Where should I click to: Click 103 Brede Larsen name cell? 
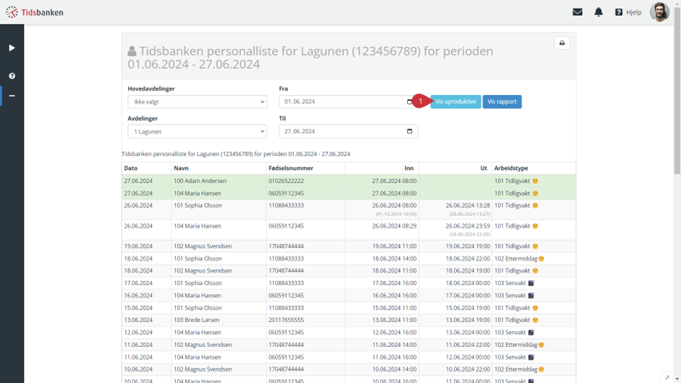(x=197, y=320)
